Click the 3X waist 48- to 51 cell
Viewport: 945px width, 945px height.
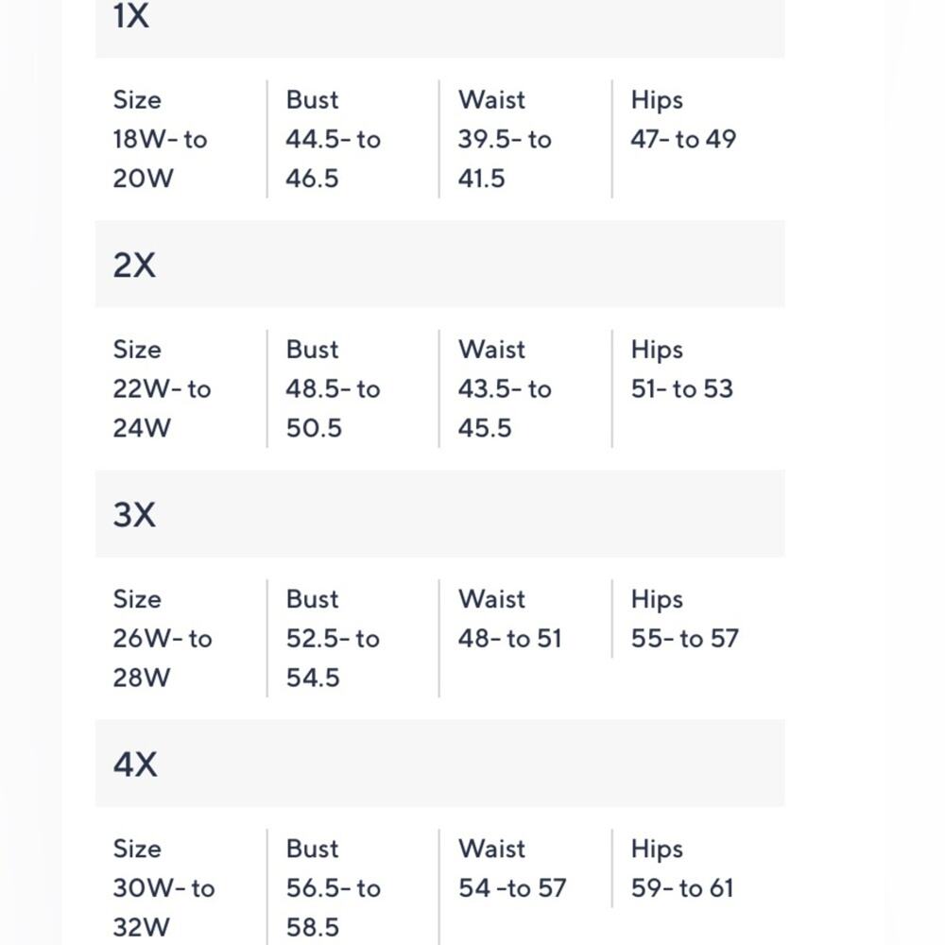(510, 638)
